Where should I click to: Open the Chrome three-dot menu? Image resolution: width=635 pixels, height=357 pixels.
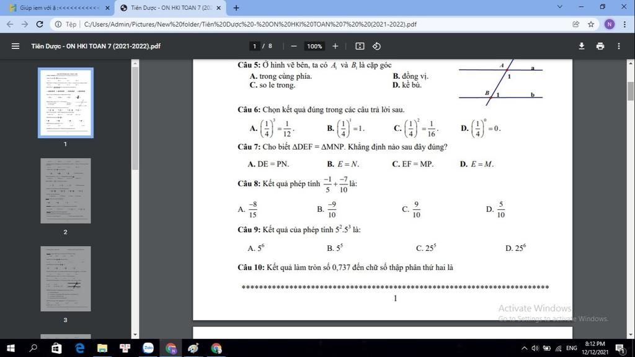[x=625, y=24]
